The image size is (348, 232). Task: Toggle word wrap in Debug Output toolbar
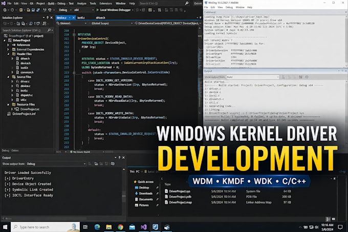(x=113, y=164)
